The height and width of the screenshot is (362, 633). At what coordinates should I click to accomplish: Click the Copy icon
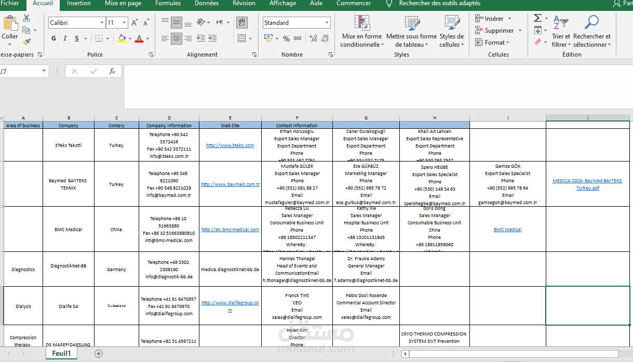pos(26,30)
